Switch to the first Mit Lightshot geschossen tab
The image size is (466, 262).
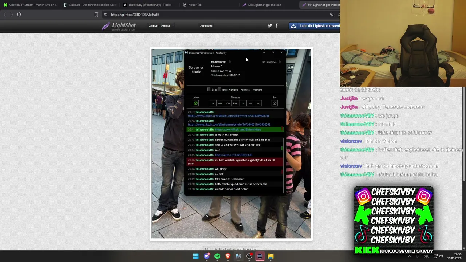[269, 5]
